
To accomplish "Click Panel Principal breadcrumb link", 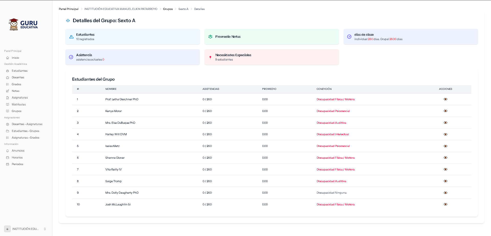I will point(69,9).
